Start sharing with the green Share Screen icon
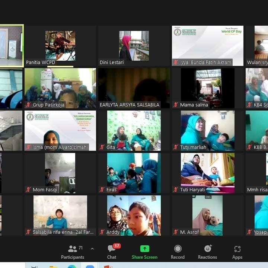 point(144,249)
